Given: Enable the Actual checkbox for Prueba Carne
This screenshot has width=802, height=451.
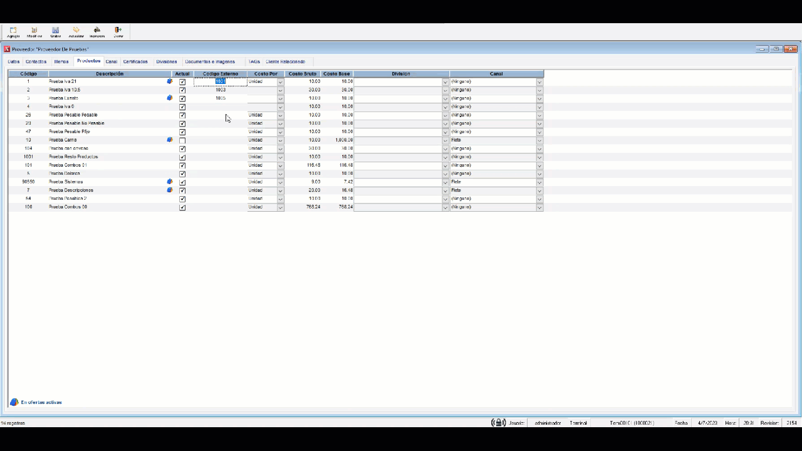Looking at the screenshot, I should coord(182,140).
